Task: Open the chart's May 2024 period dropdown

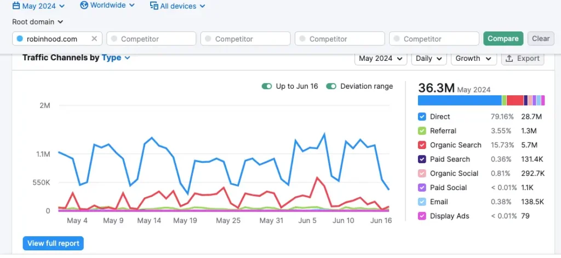Action: click(381, 58)
